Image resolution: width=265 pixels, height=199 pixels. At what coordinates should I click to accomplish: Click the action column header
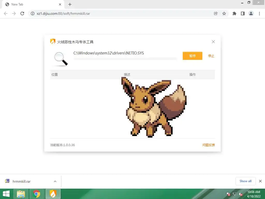[193, 74]
